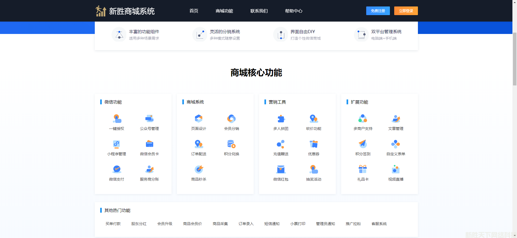Open the 帮助中心 menu item
Viewport: 517px width, 238px height.
pyautogui.click(x=294, y=11)
